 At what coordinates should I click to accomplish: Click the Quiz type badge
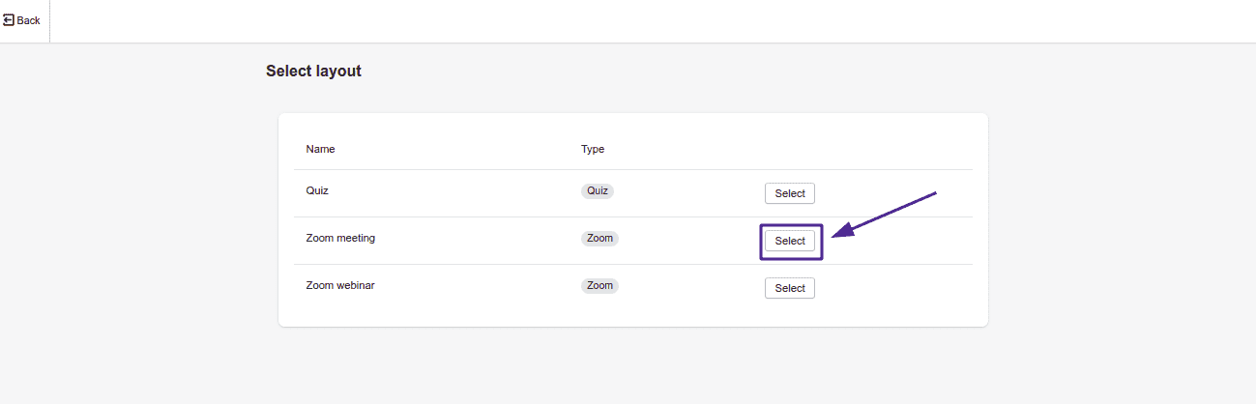(598, 190)
